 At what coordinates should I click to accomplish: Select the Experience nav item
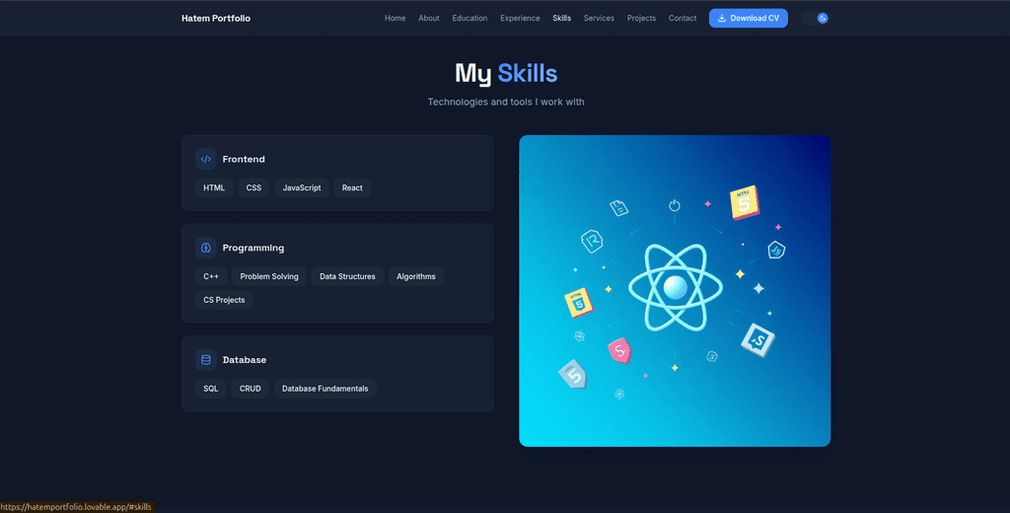tap(520, 18)
